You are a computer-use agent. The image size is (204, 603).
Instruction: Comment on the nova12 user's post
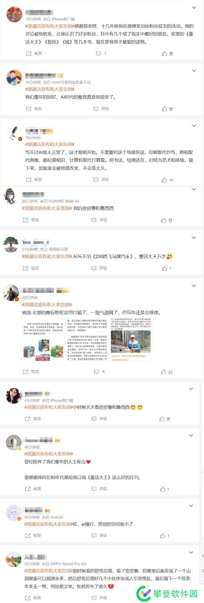[x=101, y=109]
